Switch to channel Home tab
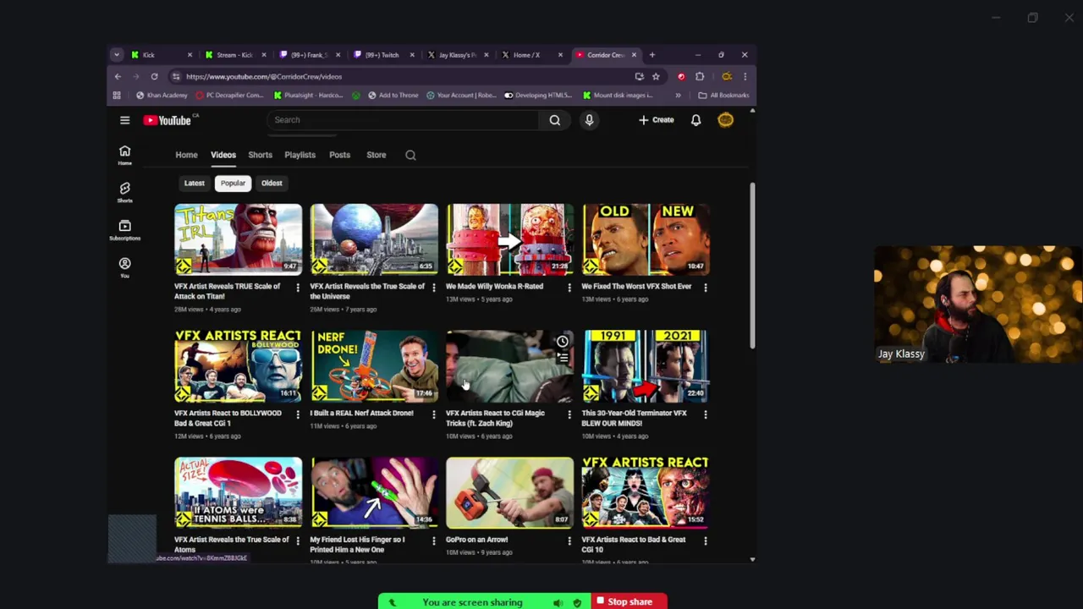Viewport: 1083px width, 609px height. (186, 155)
